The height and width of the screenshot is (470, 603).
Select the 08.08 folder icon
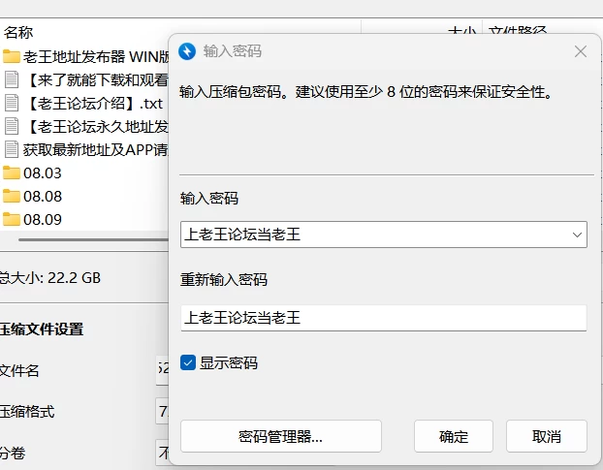click(x=12, y=196)
